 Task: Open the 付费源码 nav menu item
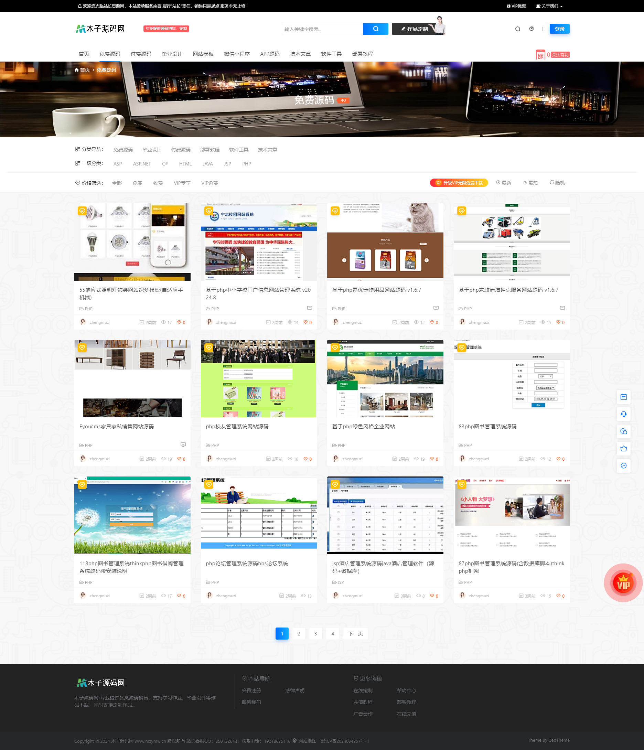[141, 54]
